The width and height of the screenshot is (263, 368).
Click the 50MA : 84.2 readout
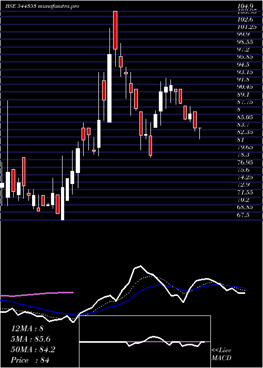click(33, 350)
